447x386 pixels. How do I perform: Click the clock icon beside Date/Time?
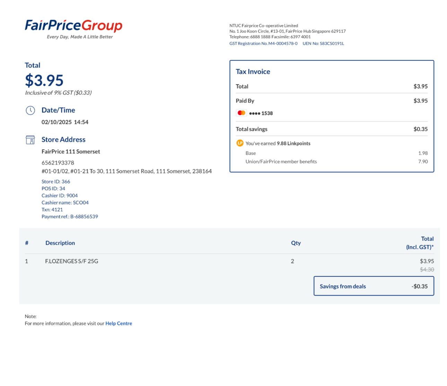(x=30, y=110)
